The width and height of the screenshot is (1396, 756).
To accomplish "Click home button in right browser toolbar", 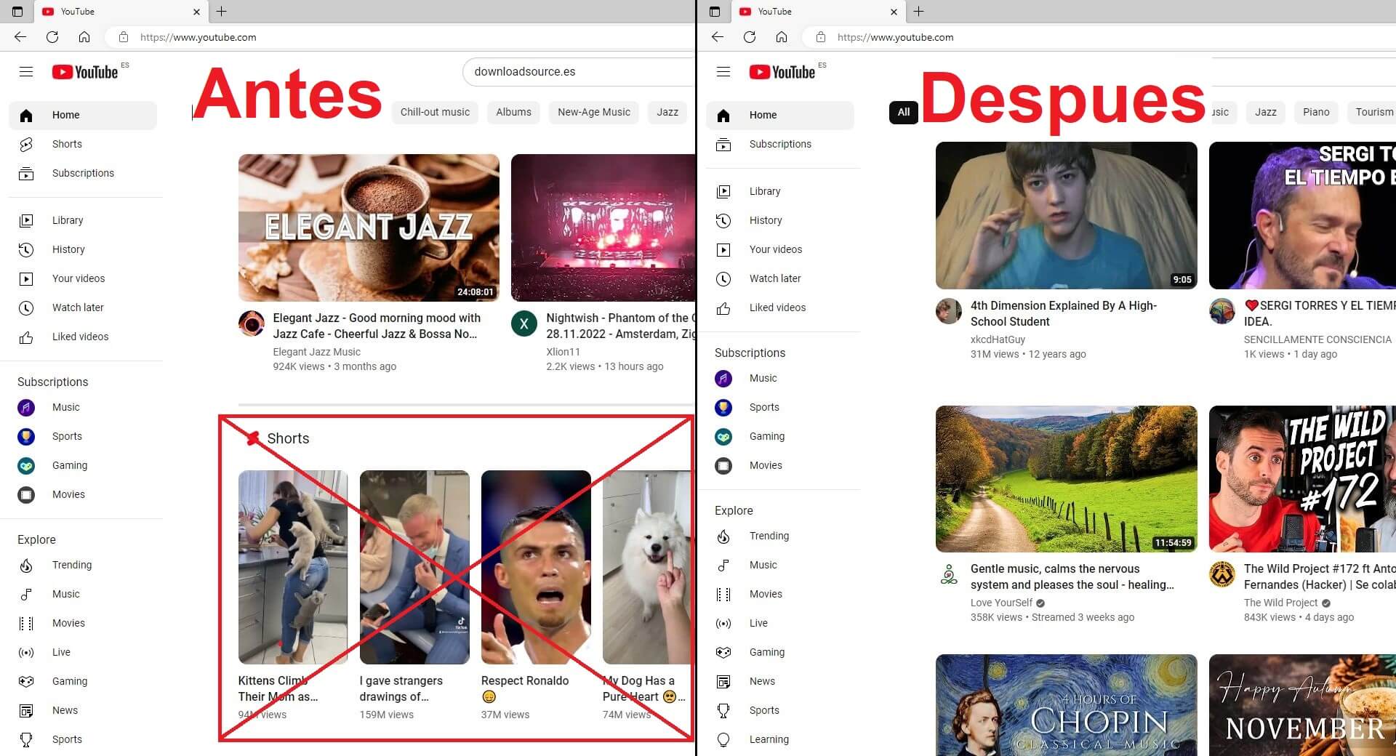I will [782, 37].
